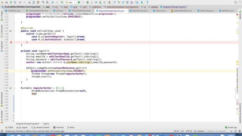The height and width of the screenshot is (136, 242).
Task: Click the Help question mark icon
Action: coord(147,3)
